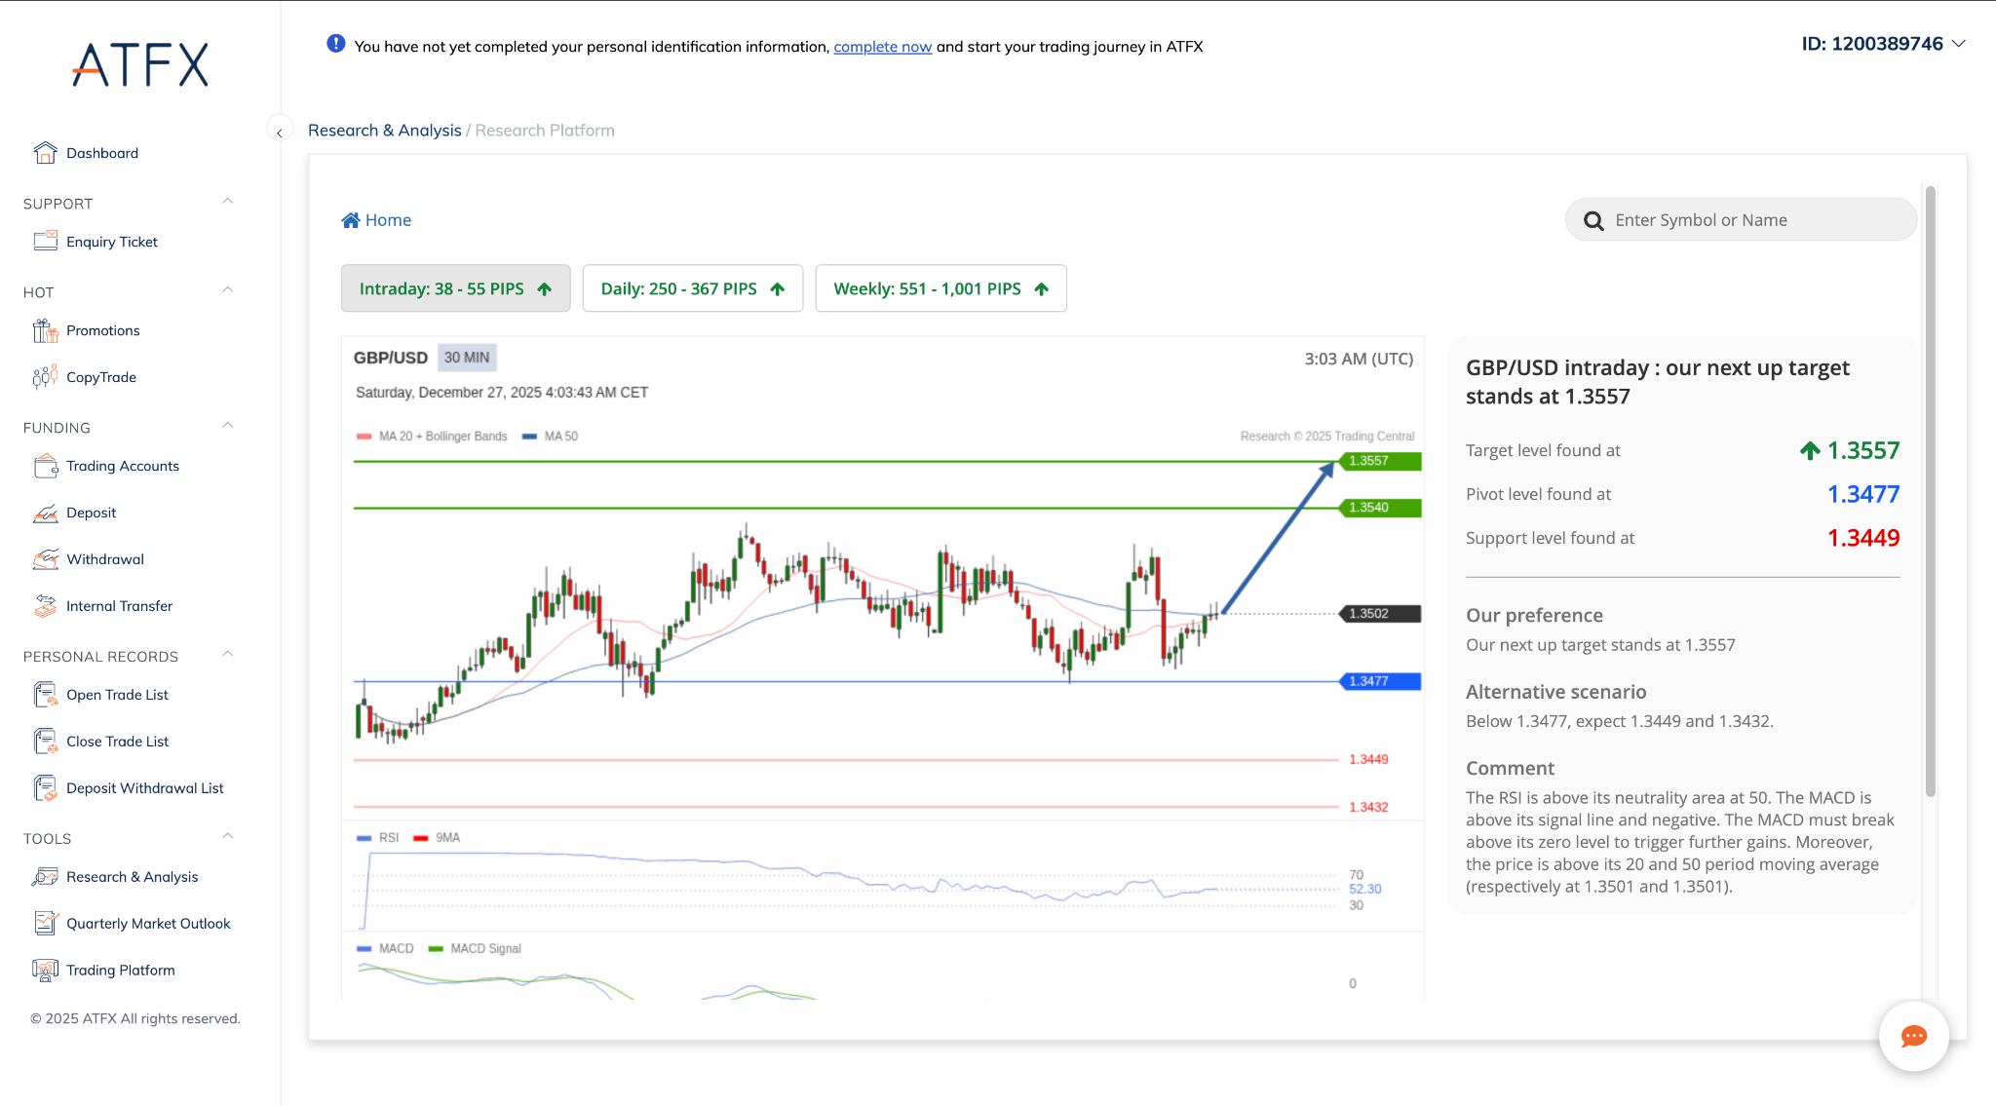Click the Close Trade List icon
The image size is (1996, 1106).
[45, 742]
